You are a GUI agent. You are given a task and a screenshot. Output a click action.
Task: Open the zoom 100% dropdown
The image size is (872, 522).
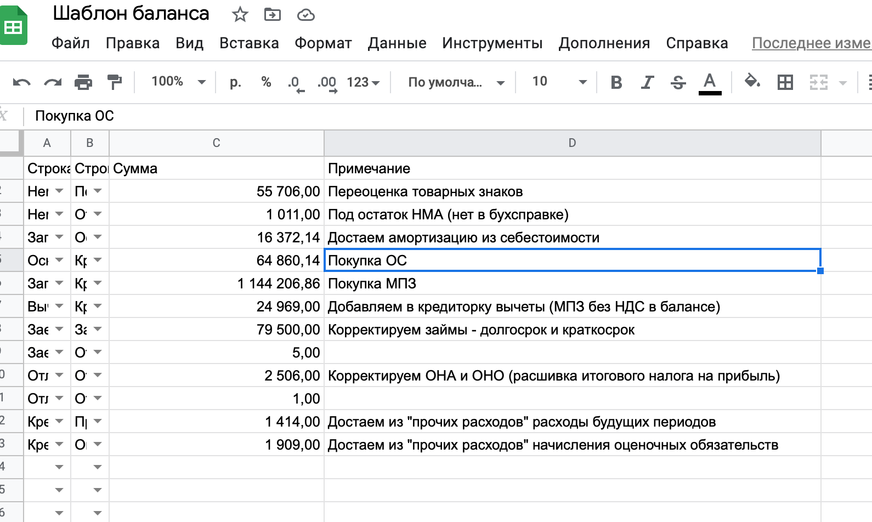178,82
